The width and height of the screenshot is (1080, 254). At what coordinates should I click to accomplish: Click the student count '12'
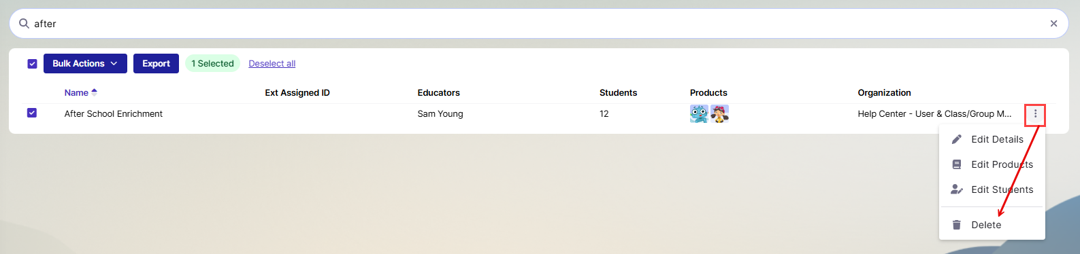(x=604, y=113)
